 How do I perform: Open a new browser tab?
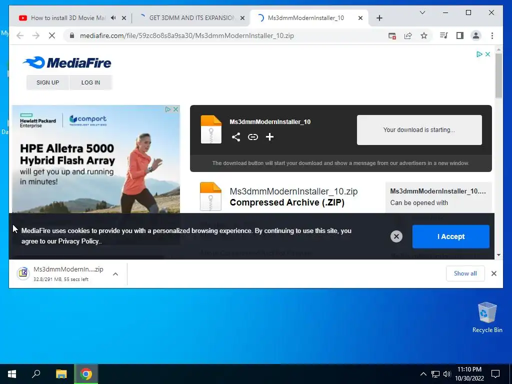click(379, 18)
